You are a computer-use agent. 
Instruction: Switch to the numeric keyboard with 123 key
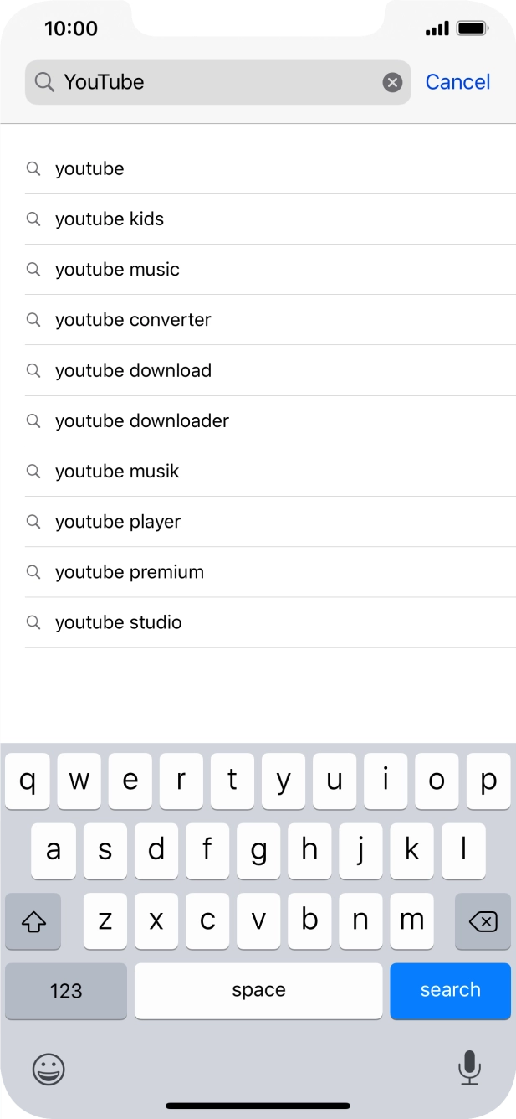(65, 991)
